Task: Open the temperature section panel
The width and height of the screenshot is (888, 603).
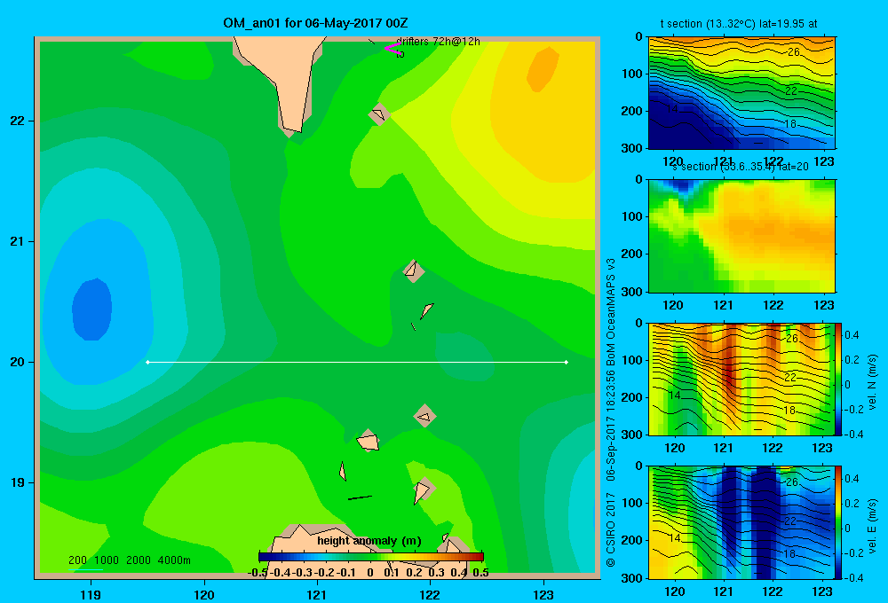Action: point(741,93)
